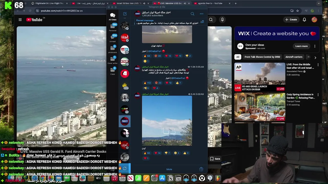Click YouTube Create button

(291, 20)
